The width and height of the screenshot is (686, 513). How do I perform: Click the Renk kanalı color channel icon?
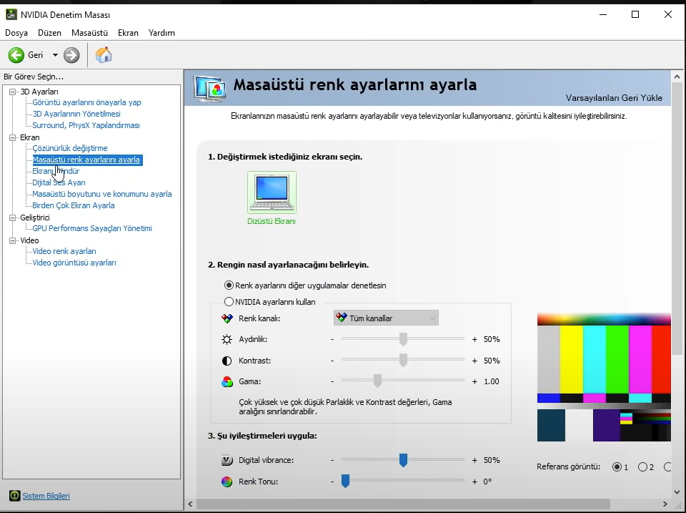click(227, 318)
